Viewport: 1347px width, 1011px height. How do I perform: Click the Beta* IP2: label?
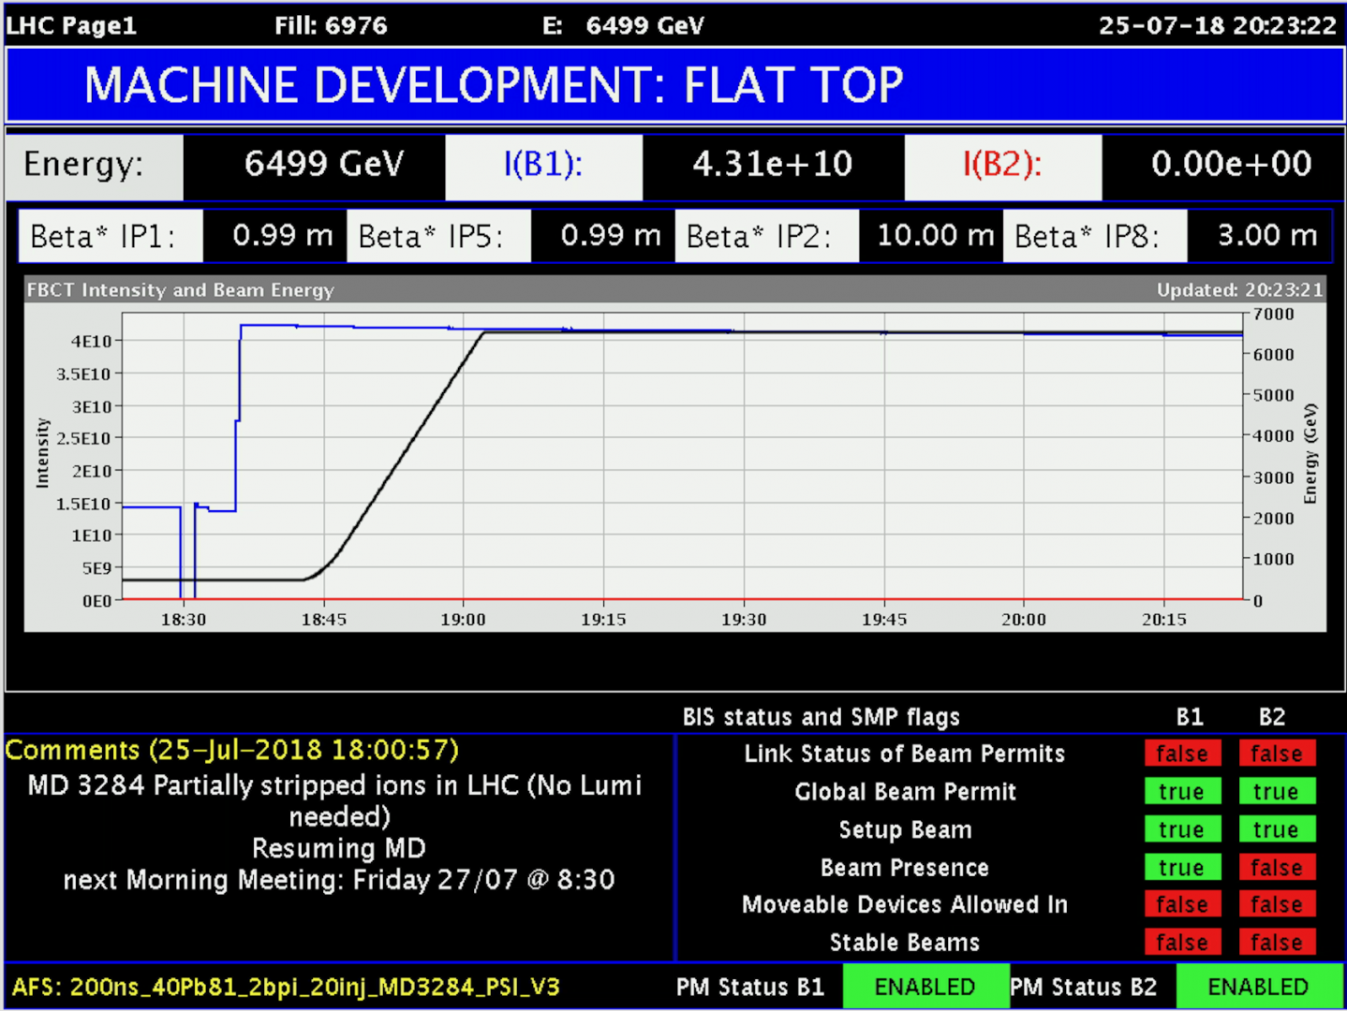click(x=766, y=236)
